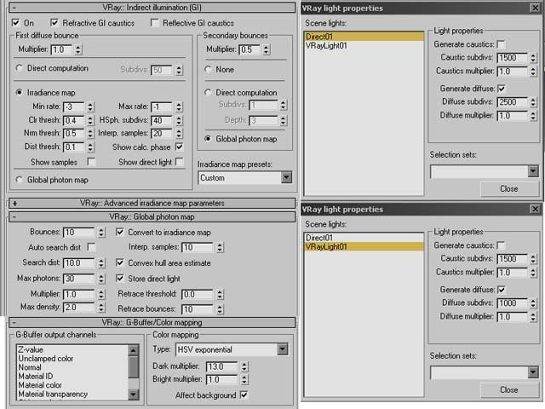Select secondary Global photon map radio
The image size is (545, 409).
coord(208,138)
